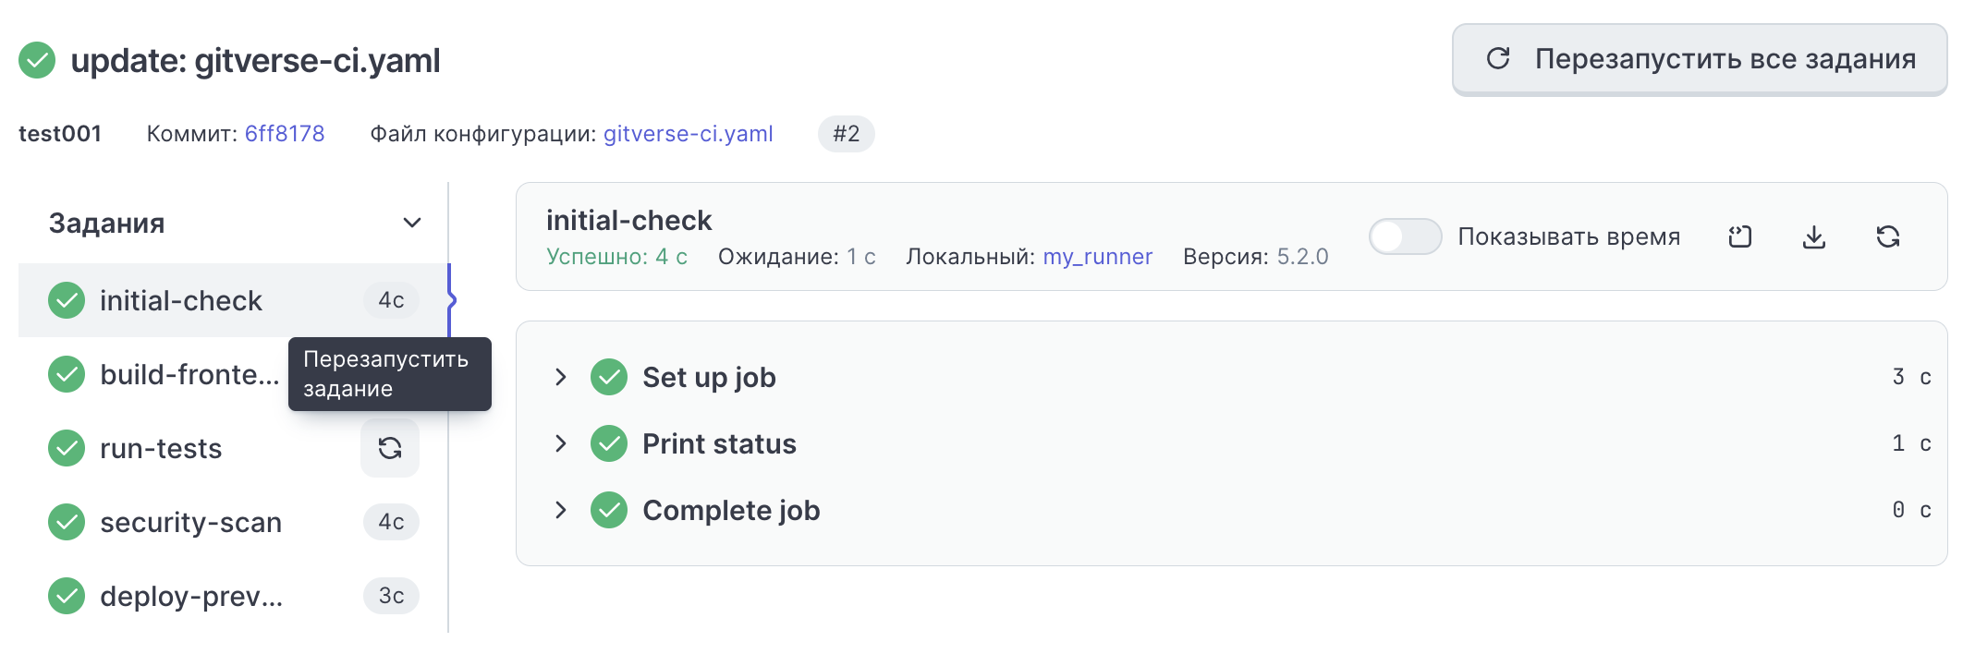The width and height of the screenshot is (1963, 654).
Task: Restart the initial-check job from header
Action: click(x=1887, y=237)
